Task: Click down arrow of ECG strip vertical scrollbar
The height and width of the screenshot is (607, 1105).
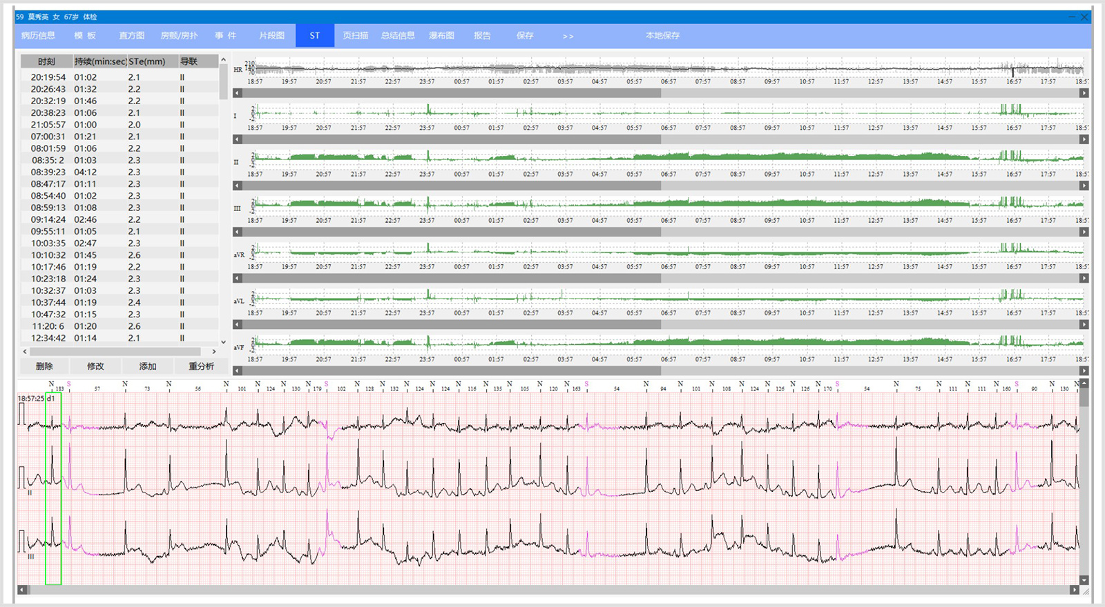Action: click(1084, 580)
